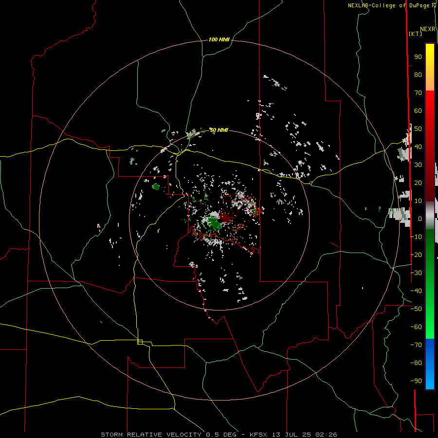This screenshot has width=438, height=438.
Task: Click the [KT] units label
Action: point(416,34)
